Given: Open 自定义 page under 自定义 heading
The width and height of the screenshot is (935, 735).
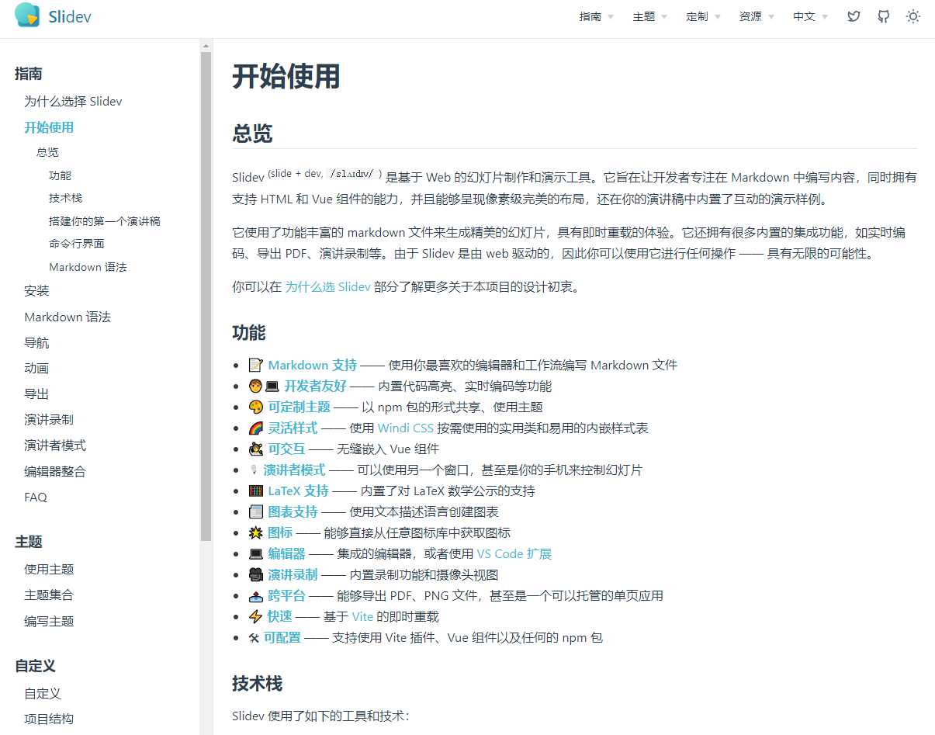Looking at the screenshot, I should click(x=43, y=693).
